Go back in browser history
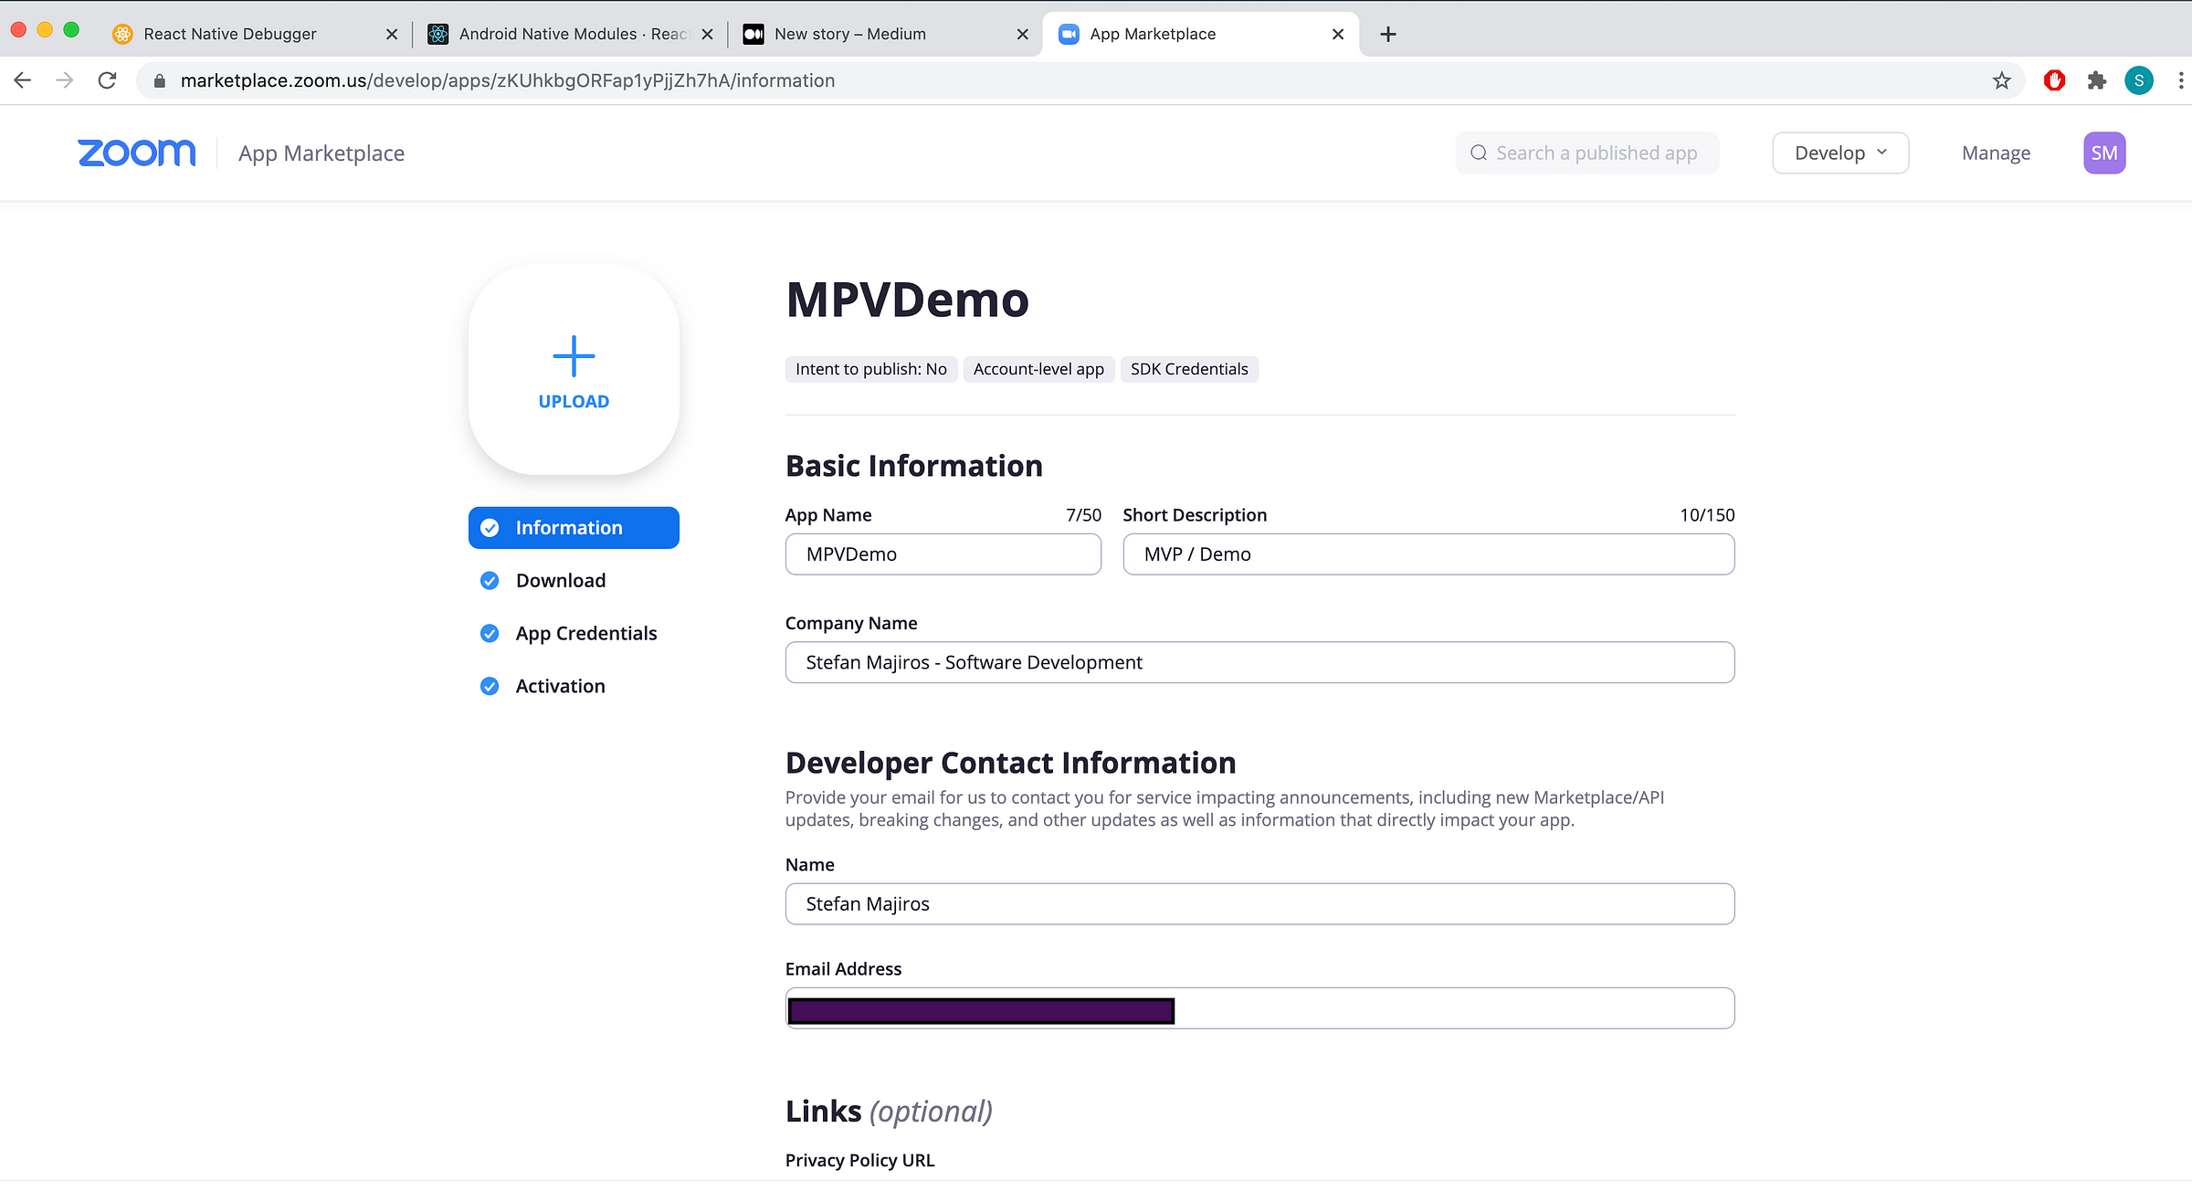2192x1202 pixels. (x=23, y=80)
